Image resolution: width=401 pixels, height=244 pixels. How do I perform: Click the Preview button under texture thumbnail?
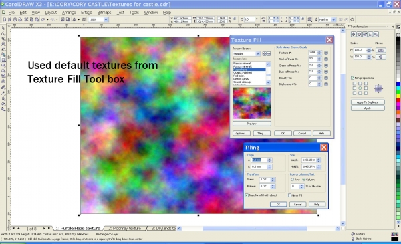pyautogui.click(x=252, y=124)
